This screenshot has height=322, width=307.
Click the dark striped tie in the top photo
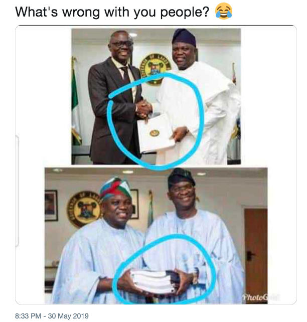click(x=125, y=74)
